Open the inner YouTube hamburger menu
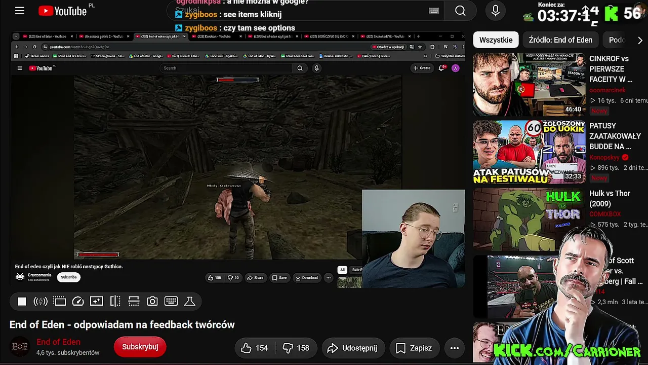This screenshot has height=365, width=648. (20, 68)
